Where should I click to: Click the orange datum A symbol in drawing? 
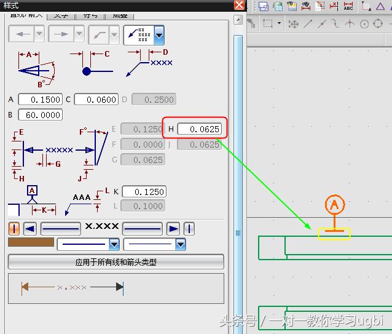[x=334, y=204]
